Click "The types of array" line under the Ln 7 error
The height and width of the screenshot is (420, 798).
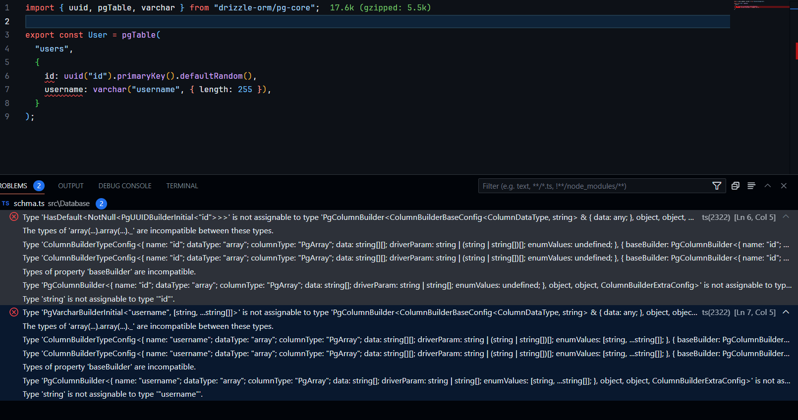click(x=148, y=326)
